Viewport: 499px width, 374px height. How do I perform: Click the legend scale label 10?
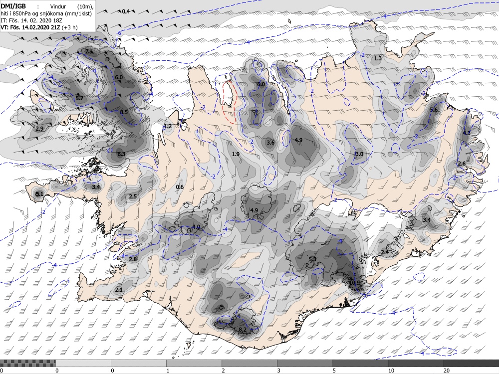click(x=391, y=371)
